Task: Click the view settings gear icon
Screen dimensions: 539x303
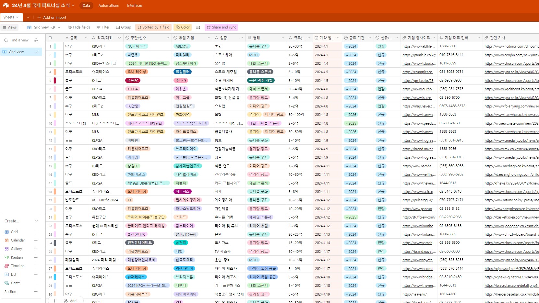Action: 36,40
